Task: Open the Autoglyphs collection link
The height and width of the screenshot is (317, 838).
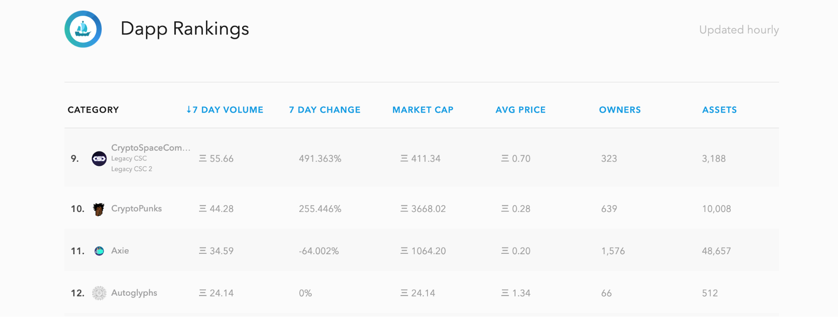Action: coord(134,293)
